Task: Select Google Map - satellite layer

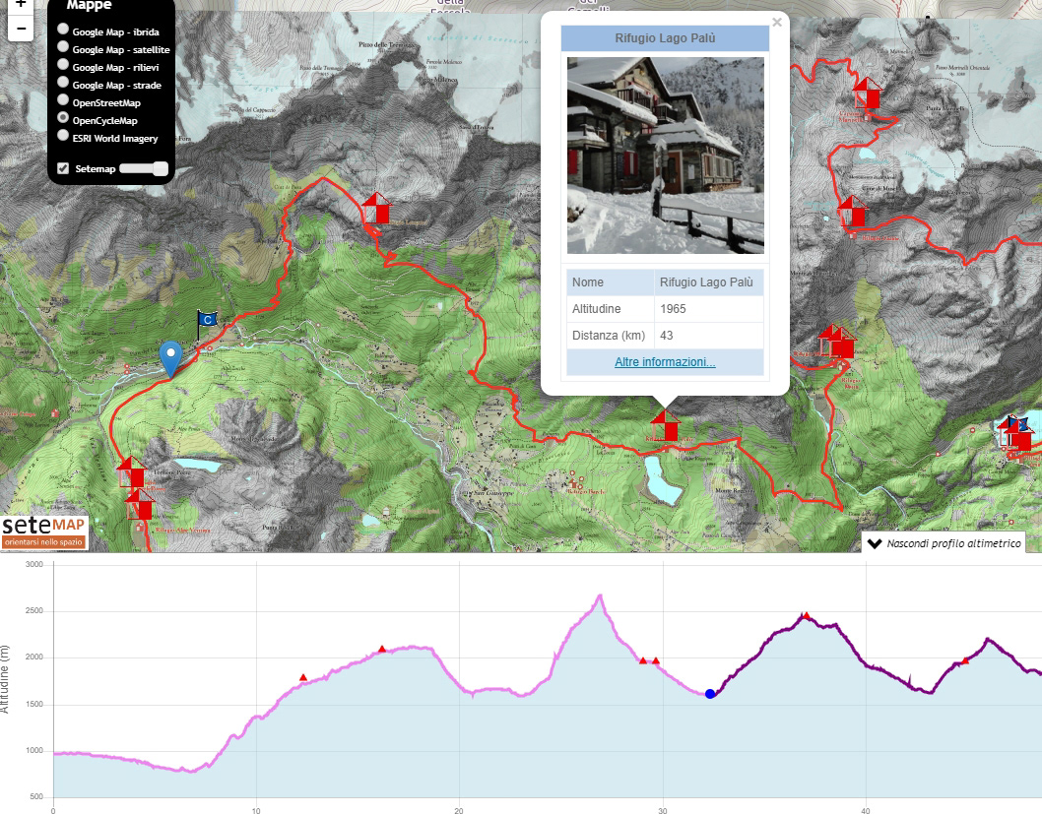Action: tap(64, 48)
